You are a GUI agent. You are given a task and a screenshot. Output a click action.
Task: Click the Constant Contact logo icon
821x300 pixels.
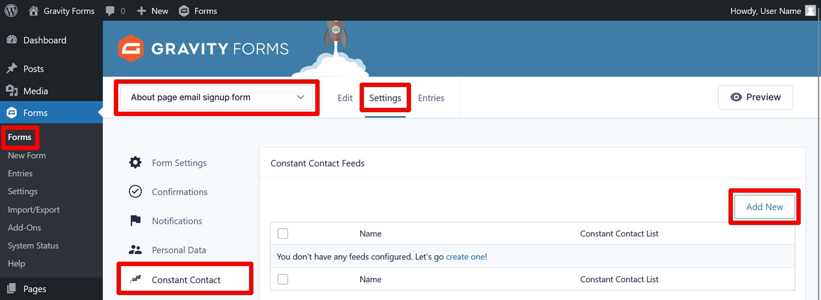[x=135, y=280]
